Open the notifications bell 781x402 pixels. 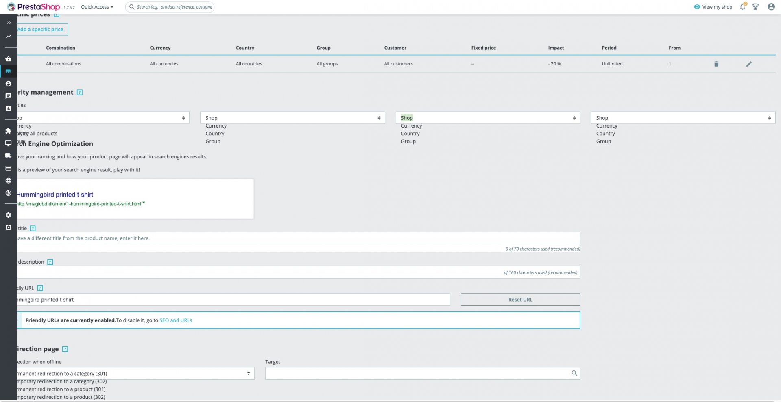pos(742,7)
